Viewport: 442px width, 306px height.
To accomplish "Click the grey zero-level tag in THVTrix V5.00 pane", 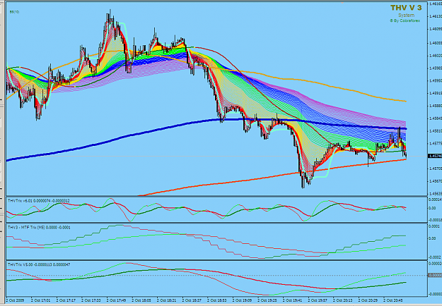I will pyautogui.click(x=435, y=275).
